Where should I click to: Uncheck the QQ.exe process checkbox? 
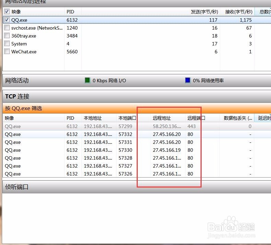click(x=7, y=20)
